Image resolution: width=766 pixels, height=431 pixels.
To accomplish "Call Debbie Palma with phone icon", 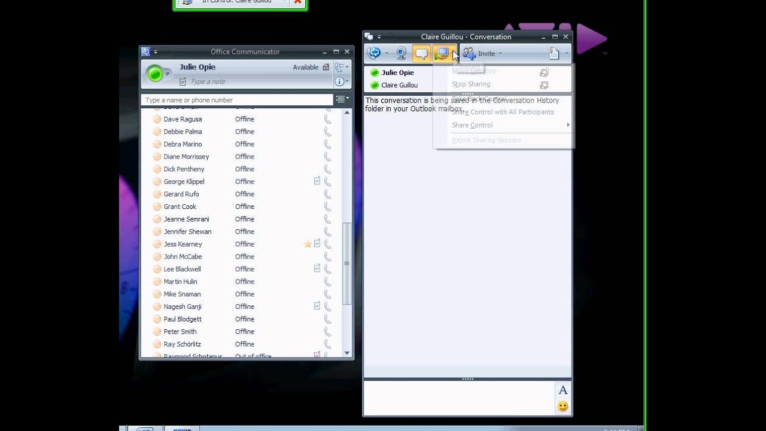I will 327,132.
